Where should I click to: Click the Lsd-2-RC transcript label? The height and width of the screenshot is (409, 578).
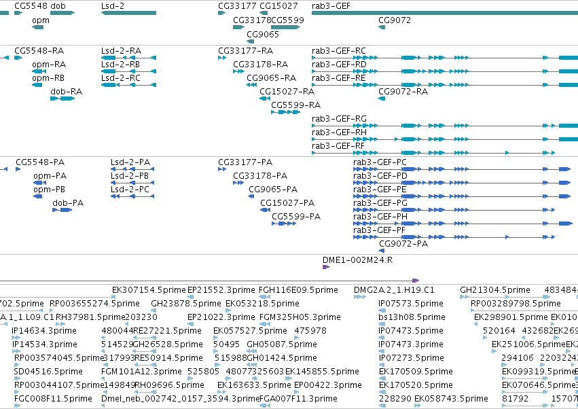(121, 78)
